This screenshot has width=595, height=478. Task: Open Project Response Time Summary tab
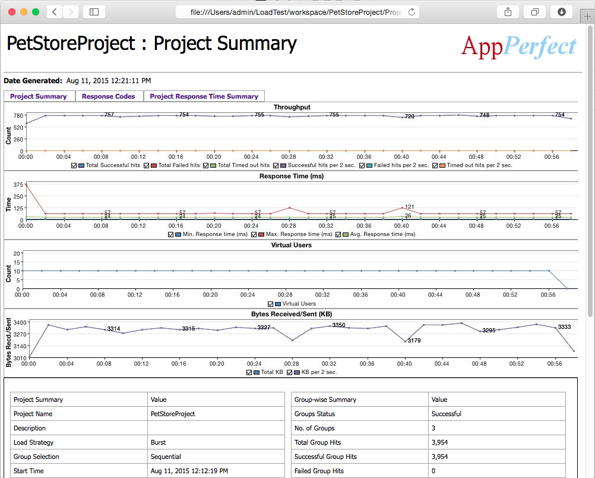click(204, 96)
